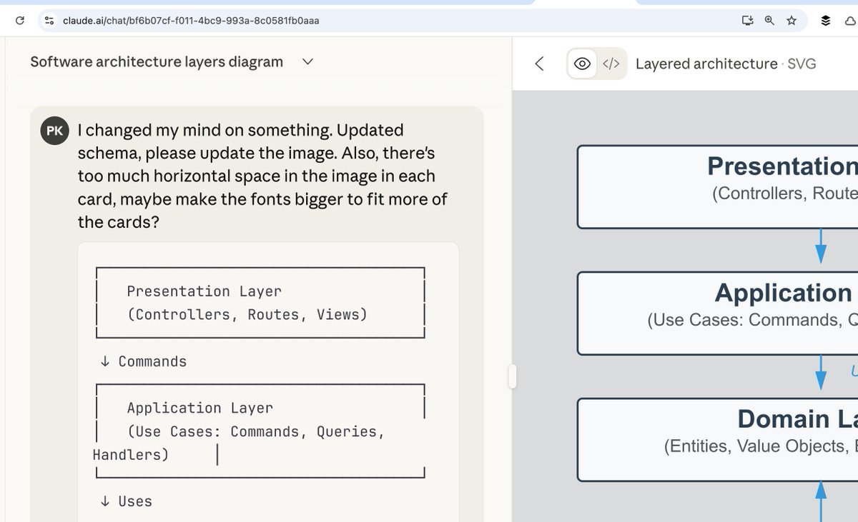Screen dimensions: 858x522
Task: Click the Domain layer box in diagram
Action: pos(717,439)
